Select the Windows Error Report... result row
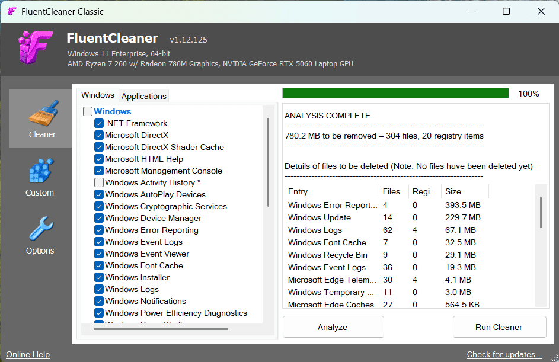The height and width of the screenshot is (362, 559). click(x=387, y=205)
